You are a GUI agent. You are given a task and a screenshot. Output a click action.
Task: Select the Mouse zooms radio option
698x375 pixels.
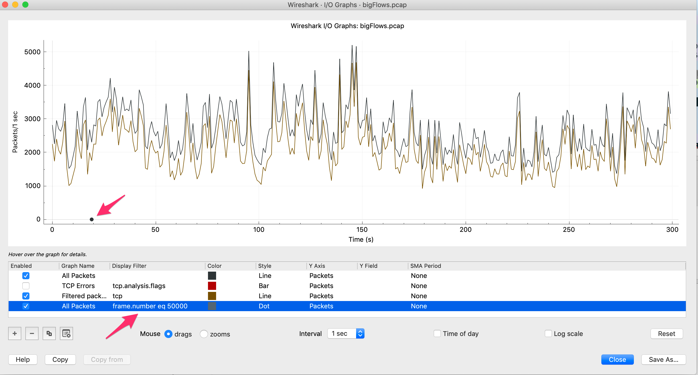[x=204, y=334]
